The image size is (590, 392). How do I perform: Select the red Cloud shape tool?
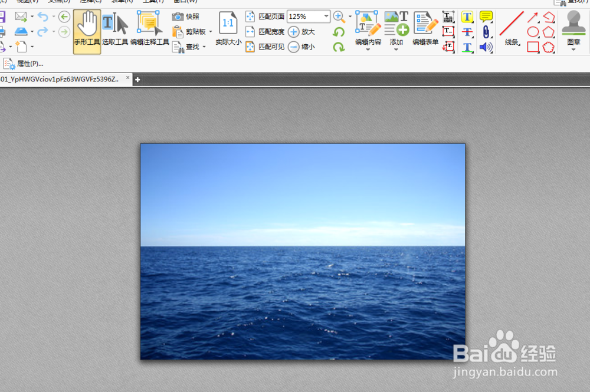click(x=549, y=47)
